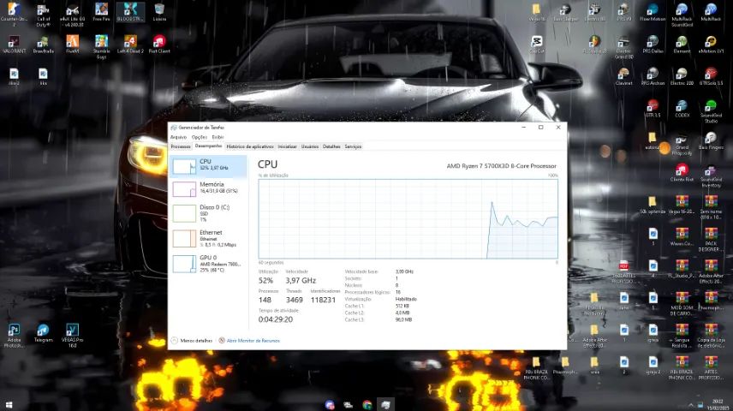Select the Call of Duty desktop icon
Viewport: 733px width, 411px height.
pyautogui.click(x=43, y=15)
